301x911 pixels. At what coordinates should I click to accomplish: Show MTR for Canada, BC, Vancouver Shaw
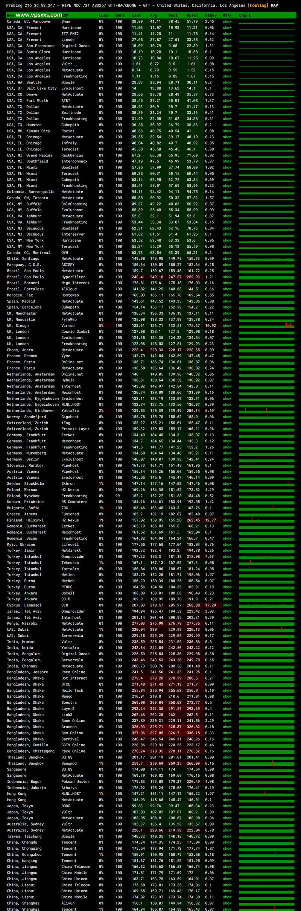227,21
